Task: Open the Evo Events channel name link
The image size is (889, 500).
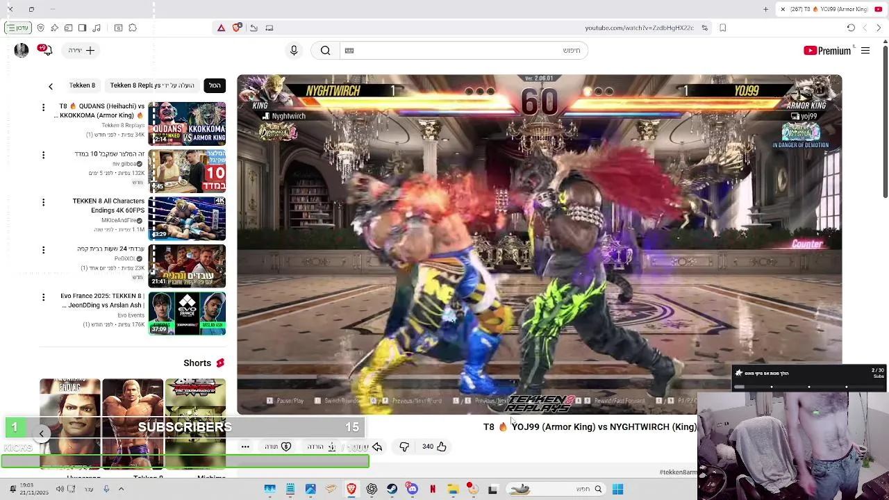Action: click(x=131, y=315)
